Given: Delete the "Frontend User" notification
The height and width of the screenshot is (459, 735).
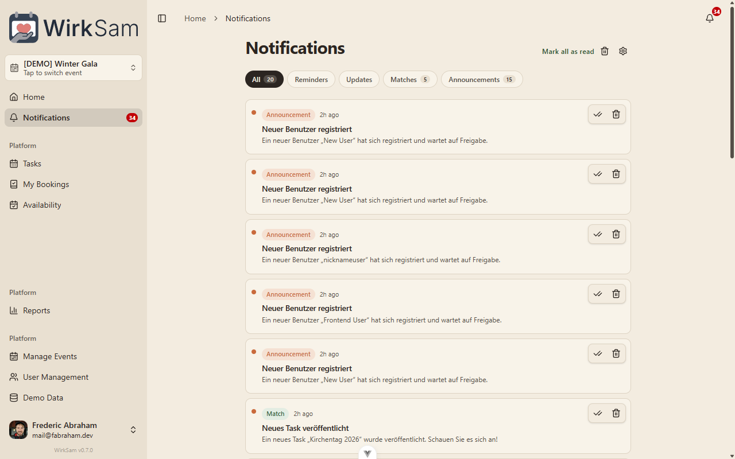Looking at the screenshot, I should (x=616, y=294).
